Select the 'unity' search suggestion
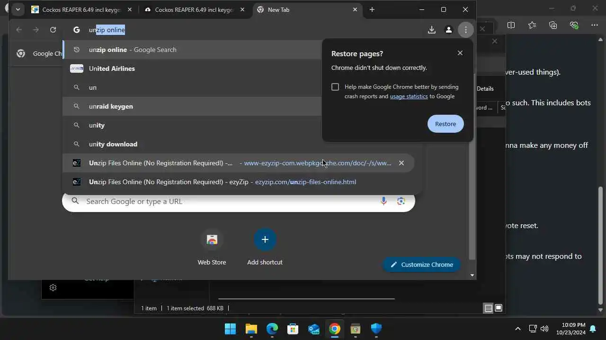The image size is (606, 340). 192,125
